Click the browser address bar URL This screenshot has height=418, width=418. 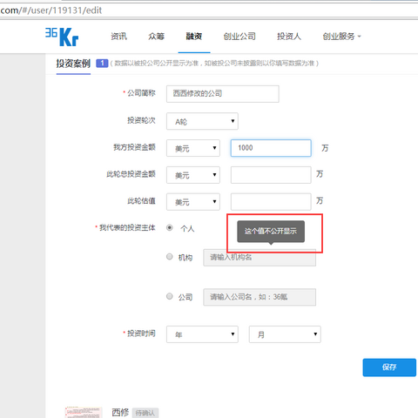[x=51, y=10]
